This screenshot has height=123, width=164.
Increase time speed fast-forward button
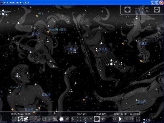click(132, 119)
